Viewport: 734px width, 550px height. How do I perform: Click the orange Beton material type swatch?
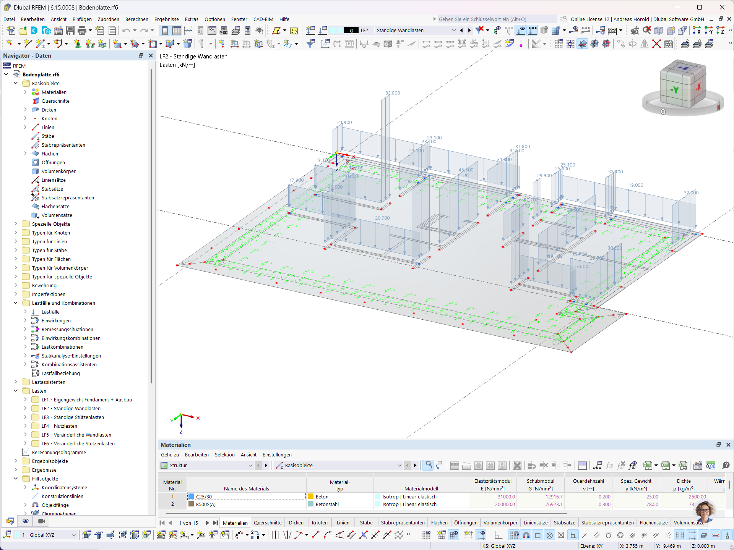[311, 497]
